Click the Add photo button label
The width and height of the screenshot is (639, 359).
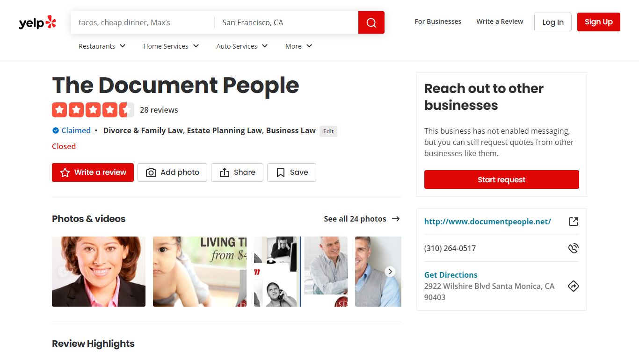coord(180,172)
